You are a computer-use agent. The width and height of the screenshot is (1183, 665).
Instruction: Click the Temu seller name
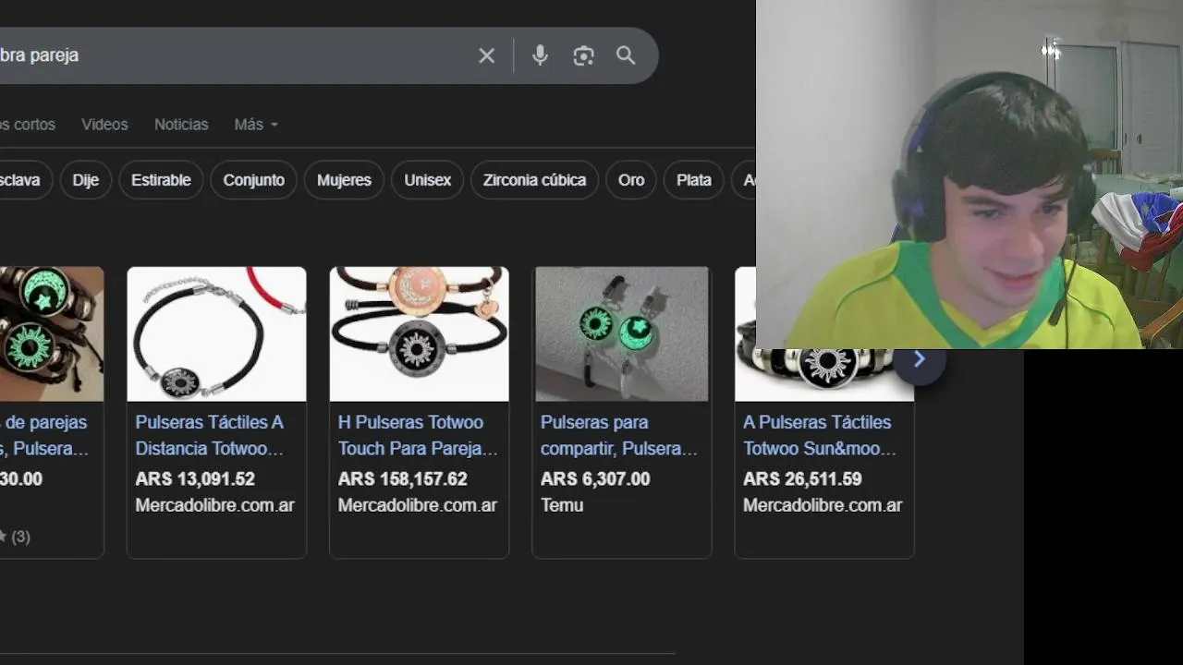(x=562, y=505)
